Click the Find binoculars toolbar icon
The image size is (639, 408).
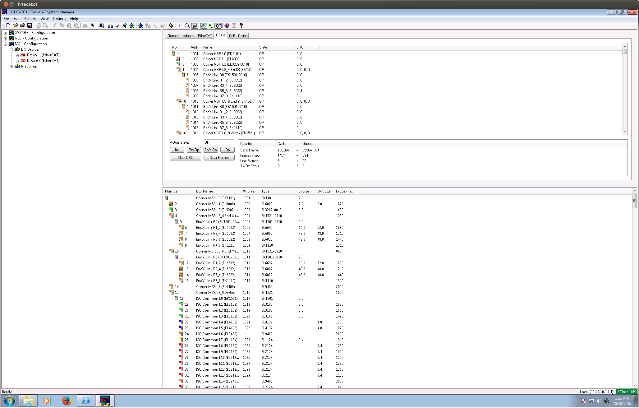85,26
